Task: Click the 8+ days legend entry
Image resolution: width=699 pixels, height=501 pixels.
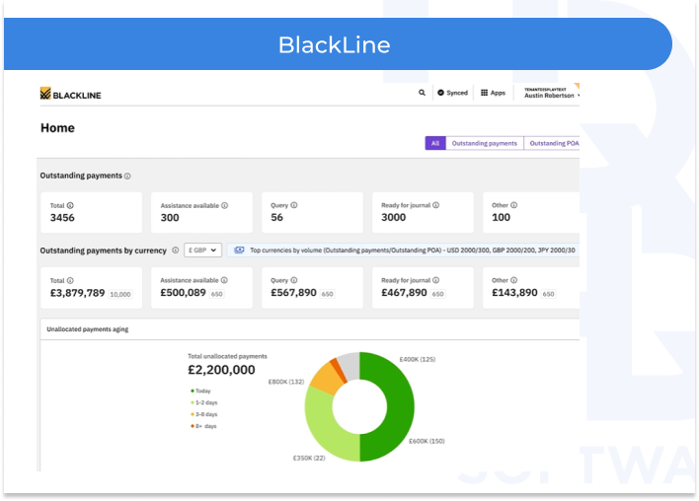Action: click(203, 426)
